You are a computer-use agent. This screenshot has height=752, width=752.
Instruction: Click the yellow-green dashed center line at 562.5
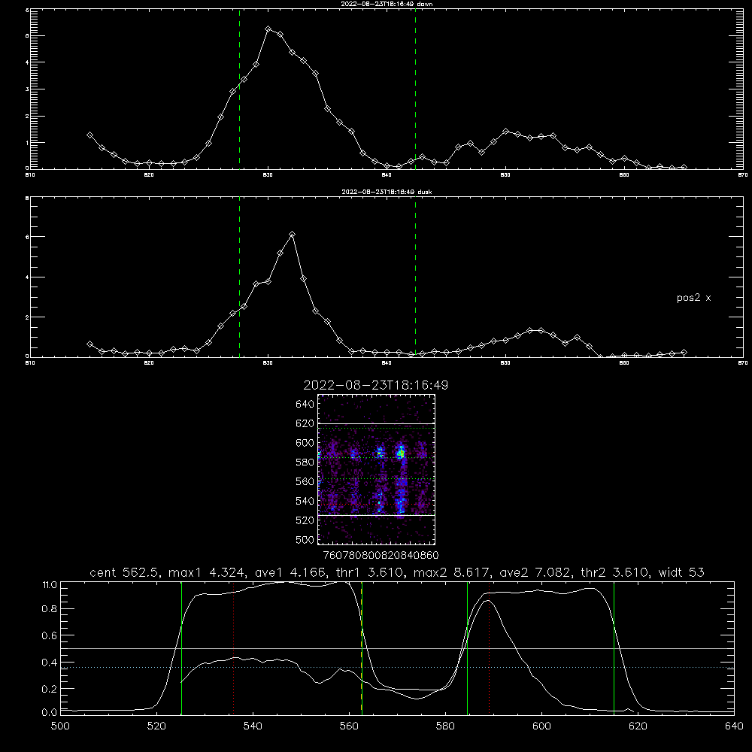pyautogui.click(x=362, y=647)
